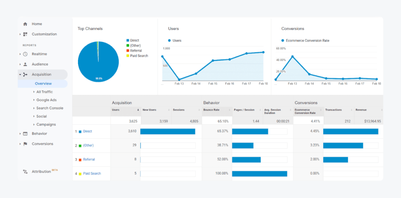Click the Attribution beta icon
This screenshot has height=198, width=401.
[x=25, y=172]
